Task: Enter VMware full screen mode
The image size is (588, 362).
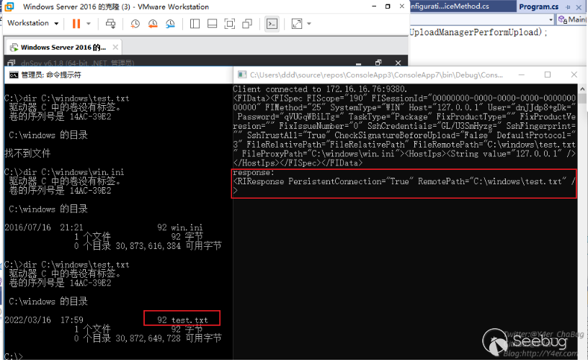Action: pos(229,24)
